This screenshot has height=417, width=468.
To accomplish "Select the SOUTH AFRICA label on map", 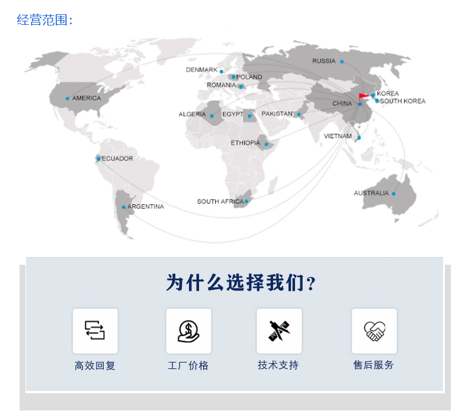I will (x=220, y=202).
